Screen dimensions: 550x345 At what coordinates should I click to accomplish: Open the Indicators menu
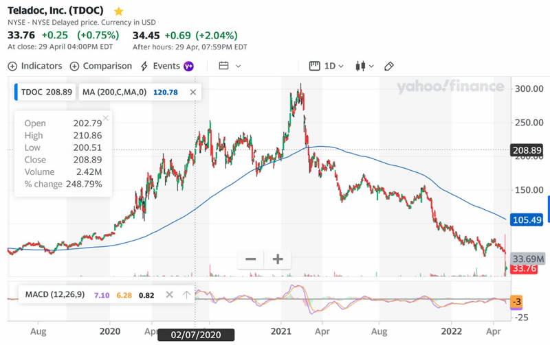click(x=35, y=66)
